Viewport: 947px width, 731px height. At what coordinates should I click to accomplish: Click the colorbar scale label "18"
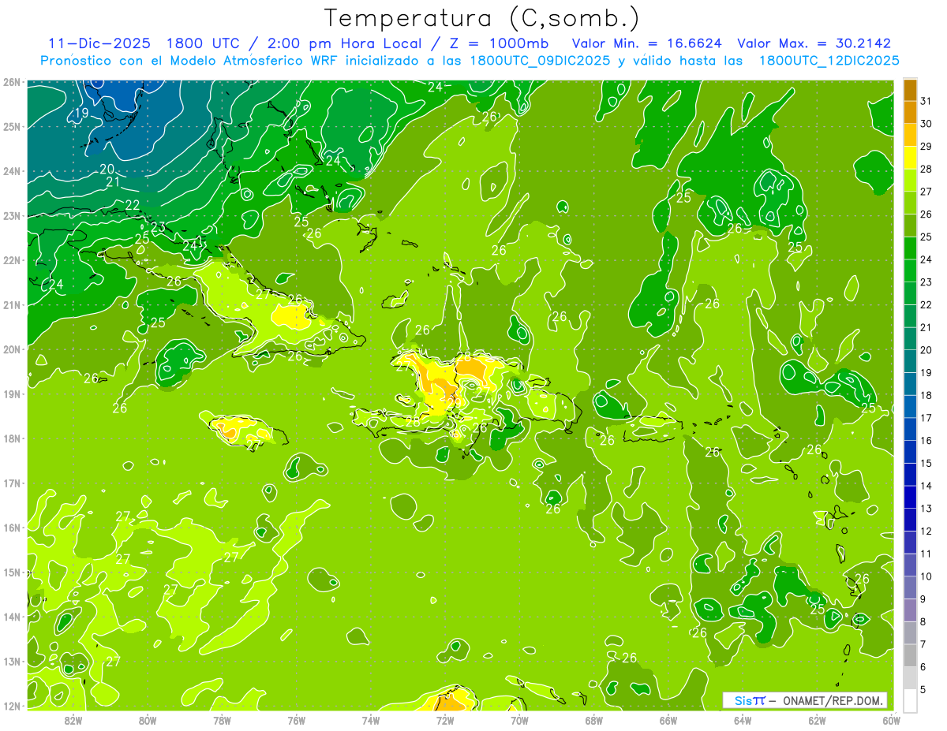pyautogui.click(x=926, y=395)
